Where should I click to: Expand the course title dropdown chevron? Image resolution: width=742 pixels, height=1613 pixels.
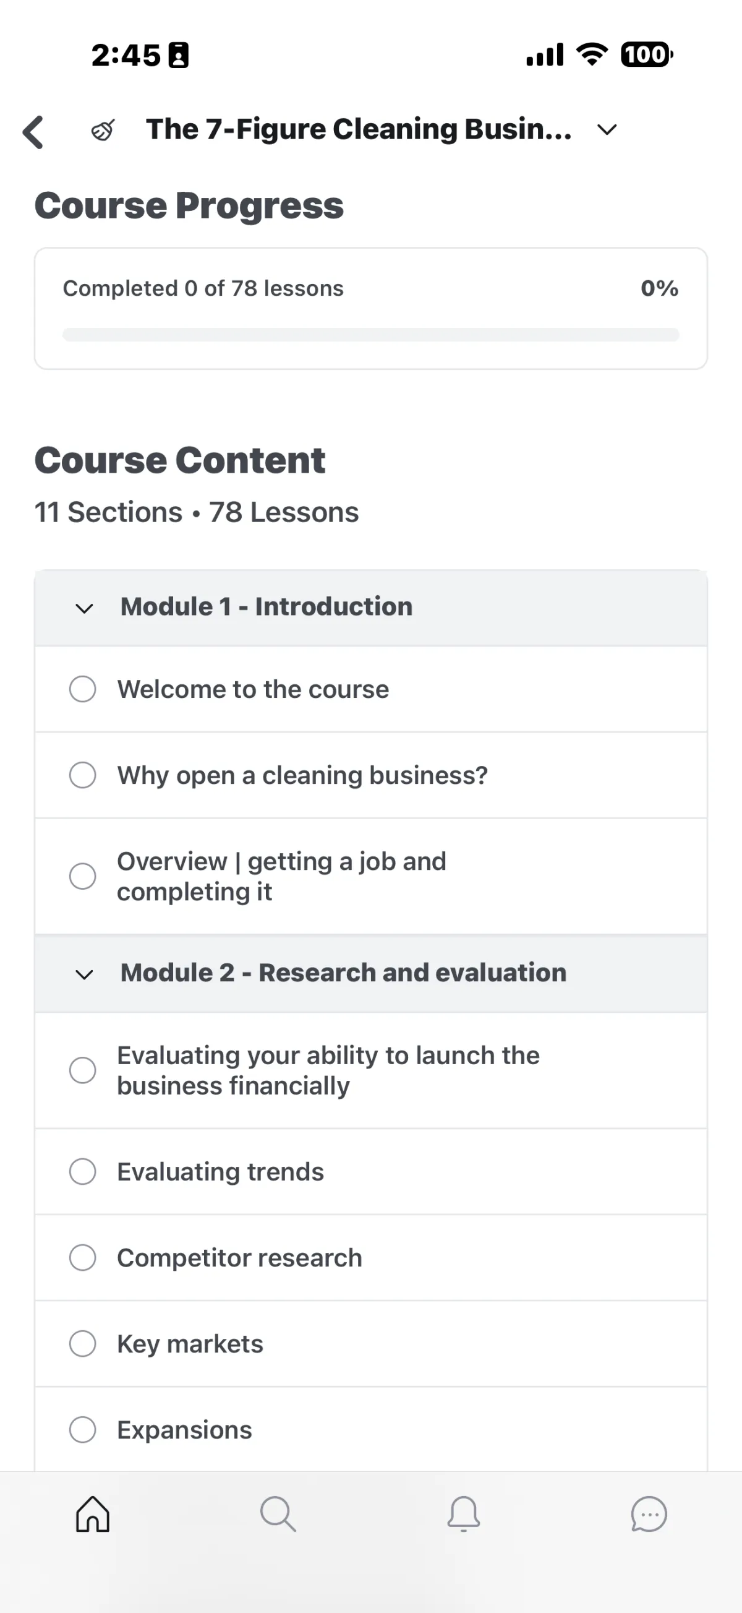pyautogui.click(x=607, y=129)
